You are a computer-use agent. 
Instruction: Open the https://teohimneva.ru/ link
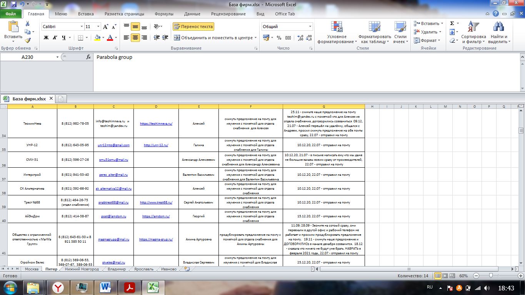pyautogui.click(x=156, y=123)
